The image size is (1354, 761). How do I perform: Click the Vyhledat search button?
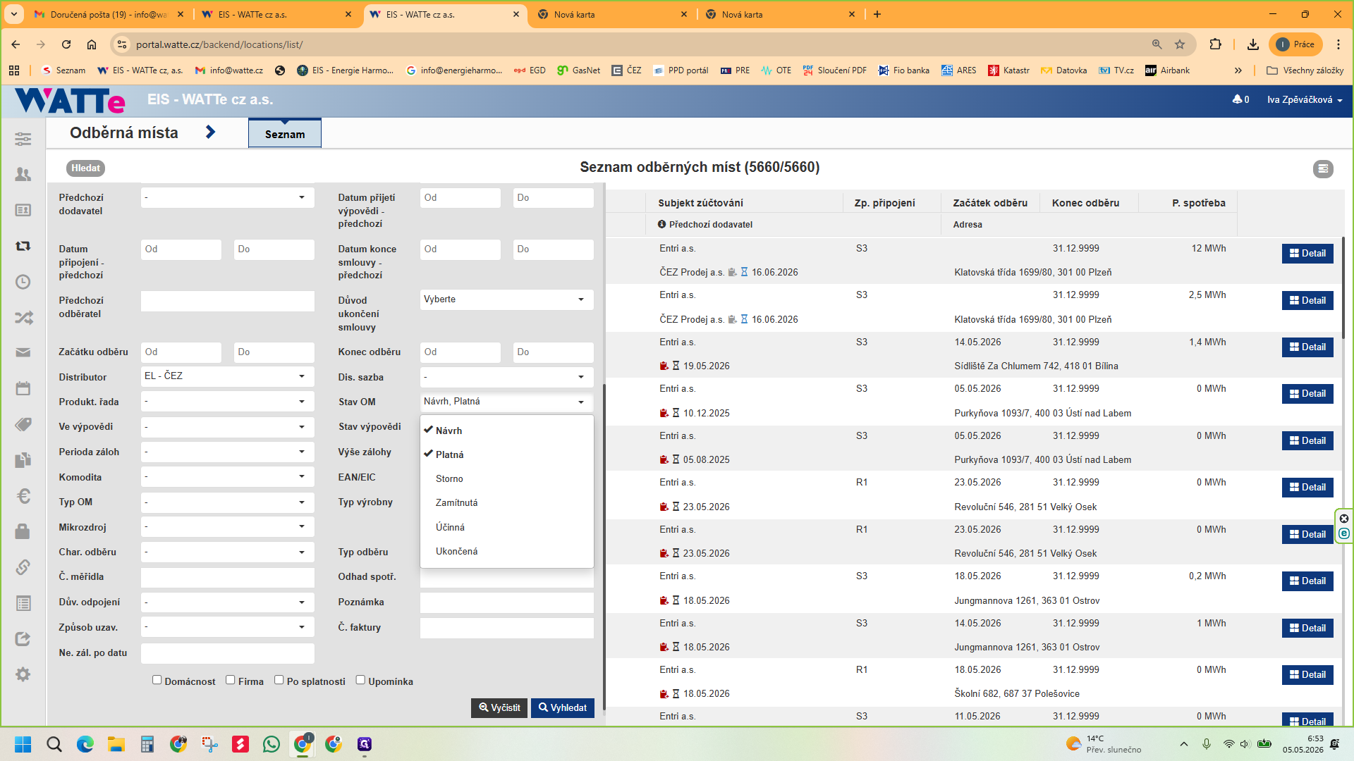tap(563, 707)
